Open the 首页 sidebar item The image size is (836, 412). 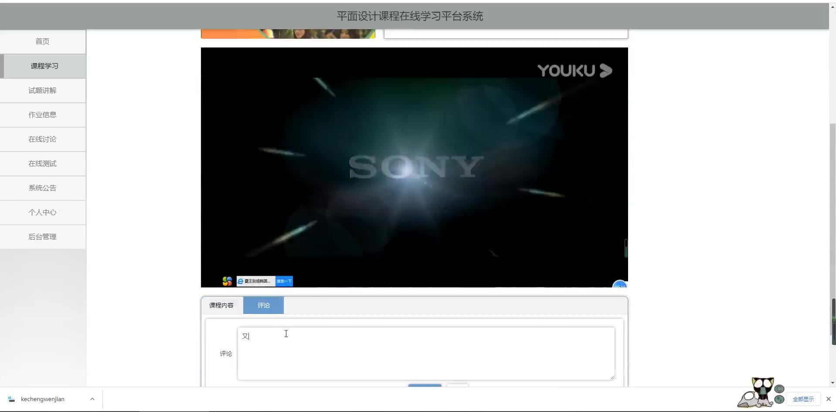43,41
